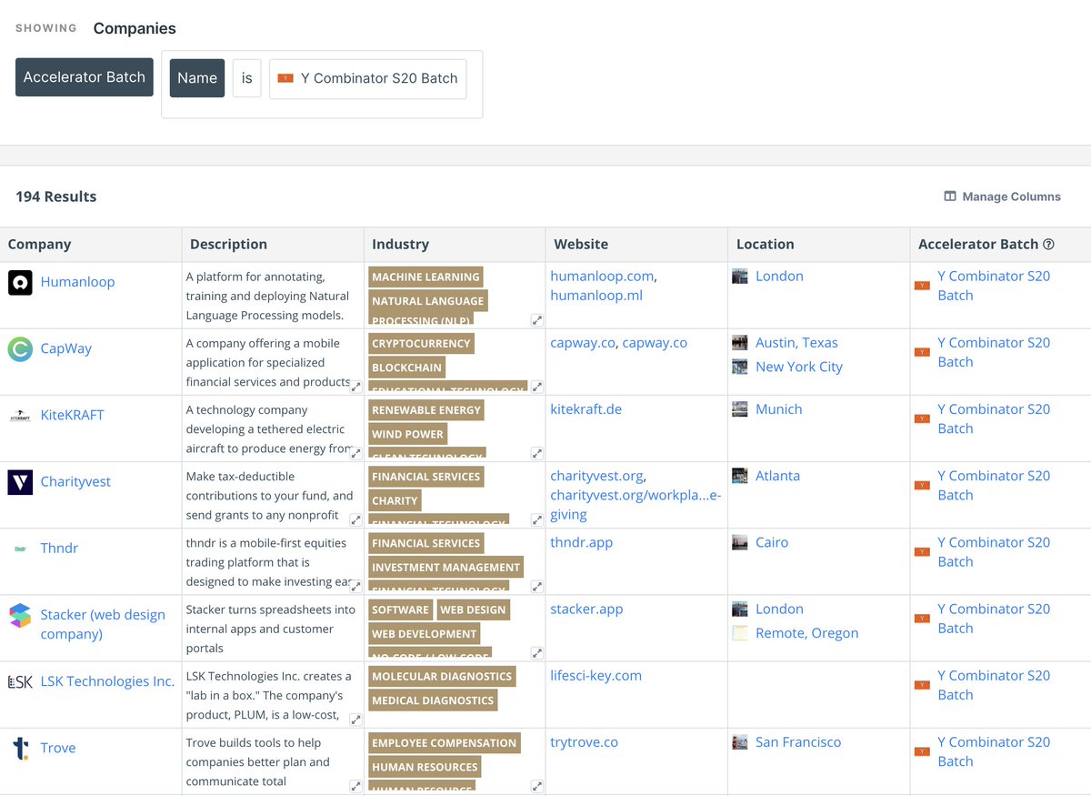This screenshot has width=1091, height=796.
Task: Expand the Thndr industry tags
Action: point(537,586)
